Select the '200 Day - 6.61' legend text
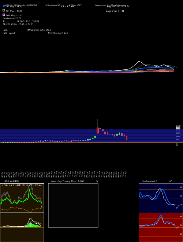 (14, 15)
